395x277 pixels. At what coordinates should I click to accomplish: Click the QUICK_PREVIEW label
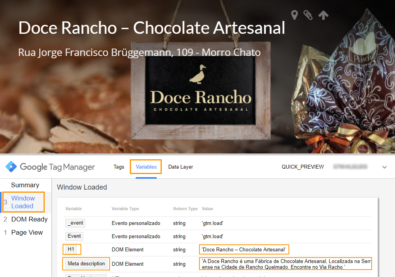pos(302,167)
